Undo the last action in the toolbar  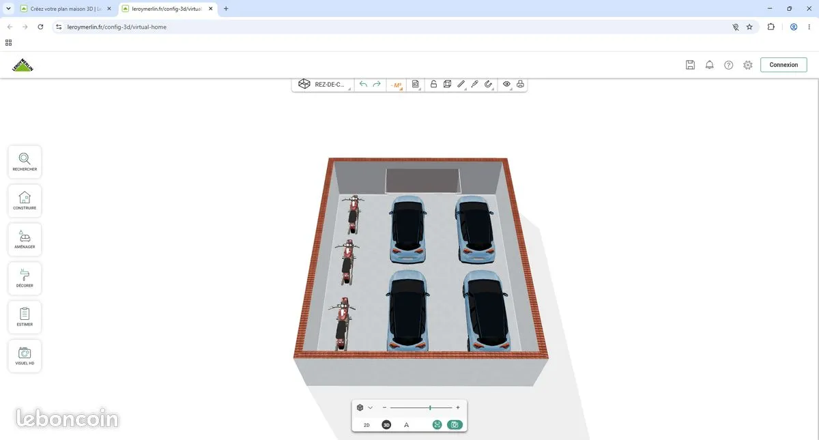pos(363,85)
